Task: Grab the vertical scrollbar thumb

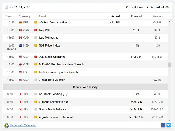Action: pyautogui.click(x=170, y=65)
